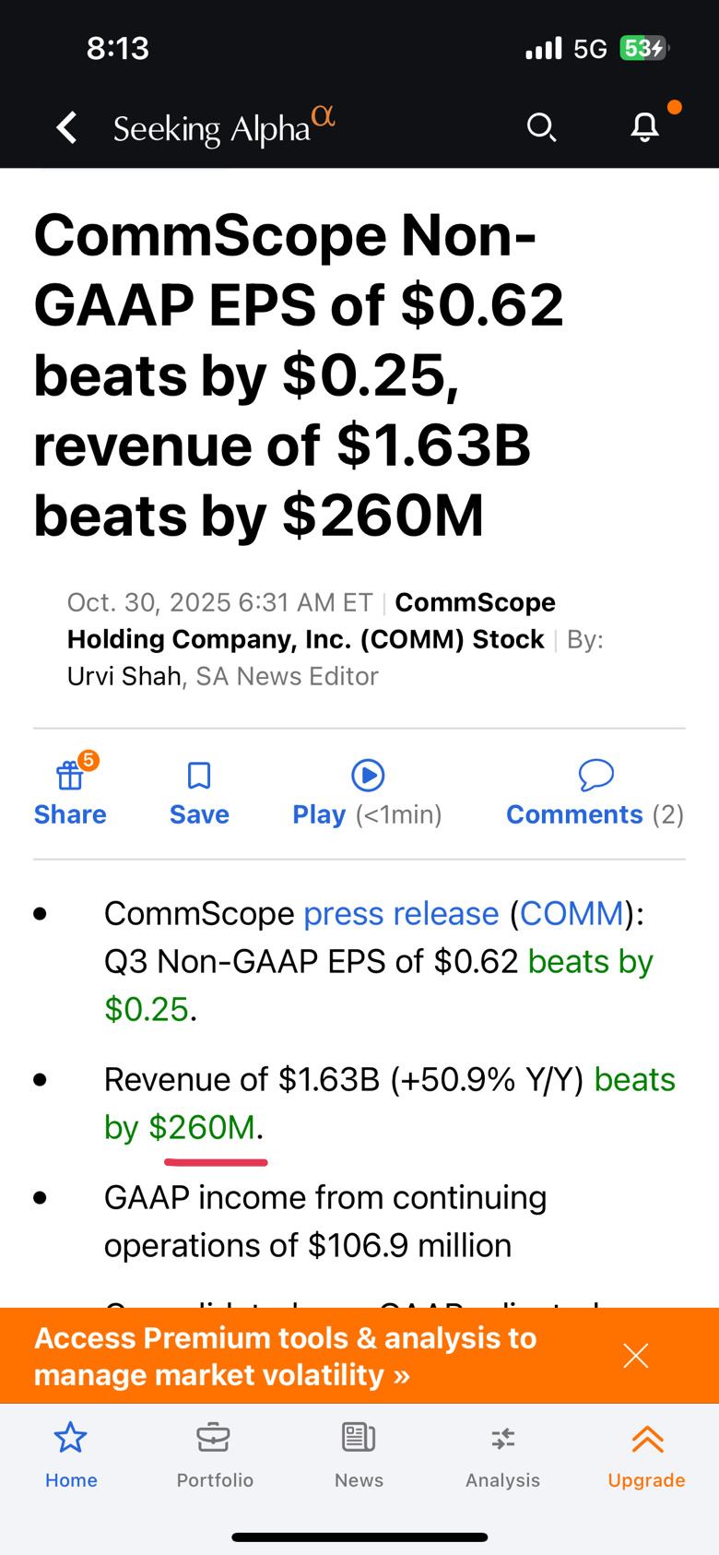Tap the back arrow icon
Screen dimensions: 719x1555
tap(67, 127)
